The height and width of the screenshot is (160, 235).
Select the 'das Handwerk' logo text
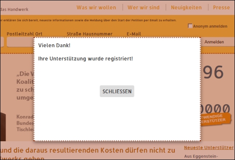coord(14,9)
